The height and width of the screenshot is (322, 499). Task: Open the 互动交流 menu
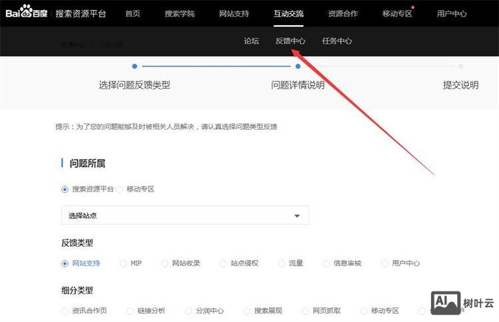289,14
